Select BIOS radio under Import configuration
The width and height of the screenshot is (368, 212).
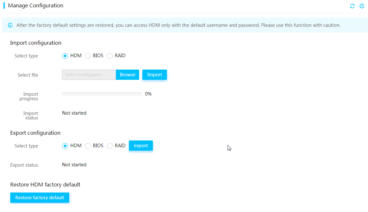(88, 56)
